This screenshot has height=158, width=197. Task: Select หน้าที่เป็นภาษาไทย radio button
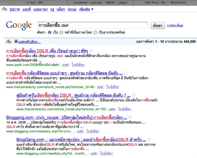61,32
